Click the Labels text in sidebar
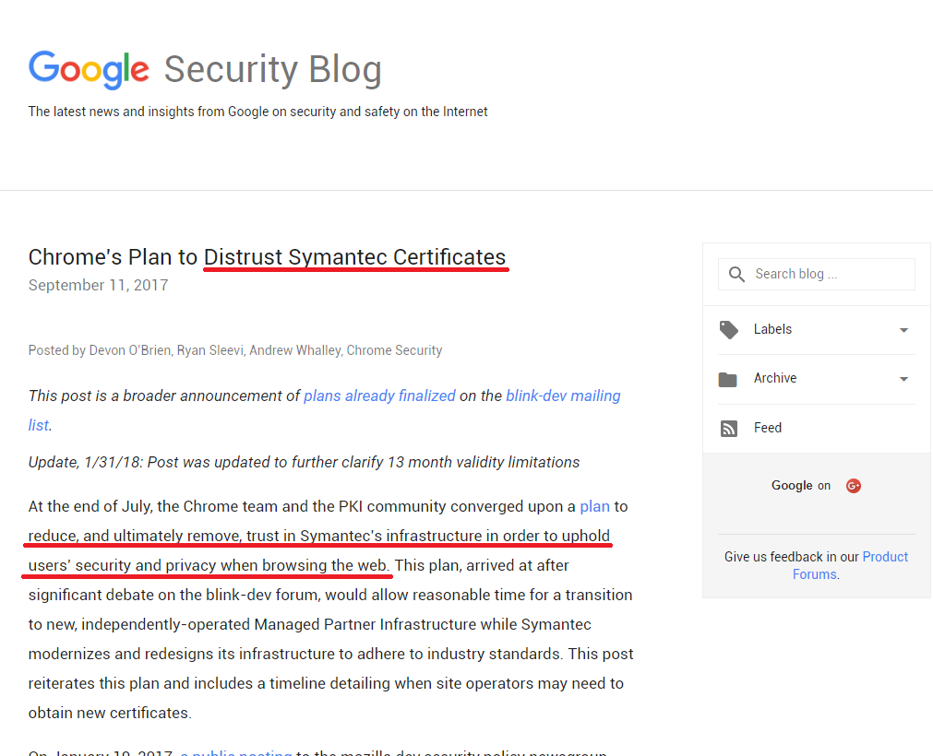 click(772, 329)
